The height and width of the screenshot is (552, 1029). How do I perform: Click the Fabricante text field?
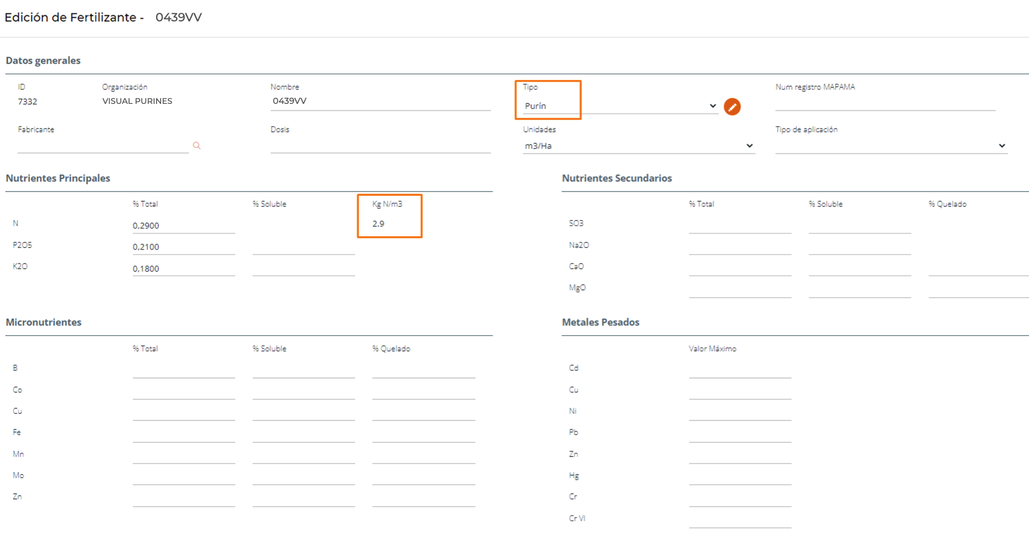click(x=102, y=145)
